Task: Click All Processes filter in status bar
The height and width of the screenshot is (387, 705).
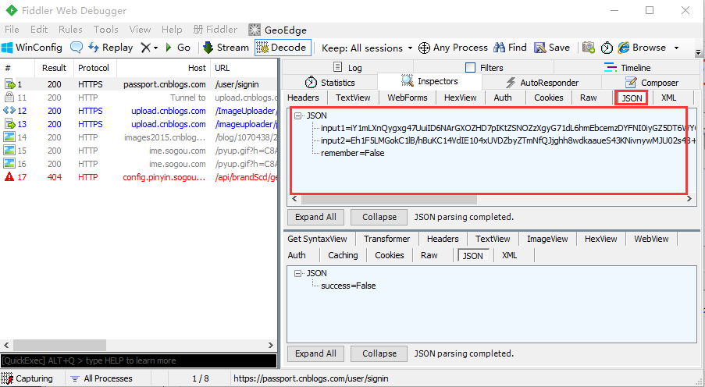Action: (x=101, y=378)
